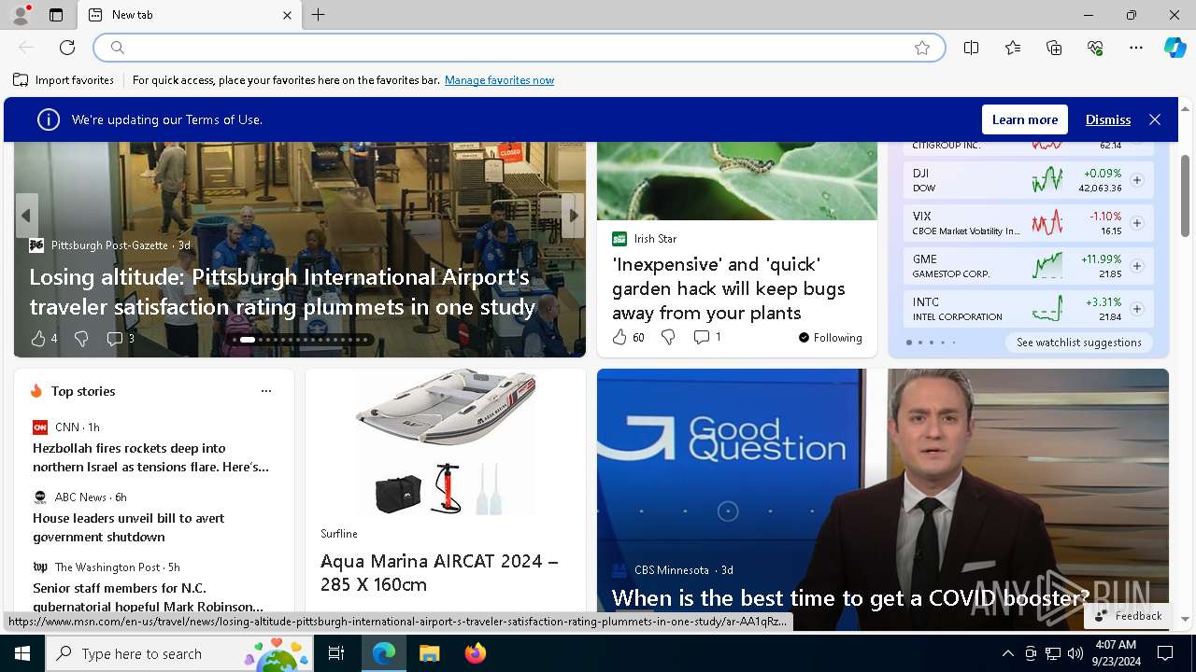Screen dimensions: 1196x672
Task: Open Aqua Marina AIRCAT boat thumbnail
Action: pyautogui.click(x=446, y=442)
